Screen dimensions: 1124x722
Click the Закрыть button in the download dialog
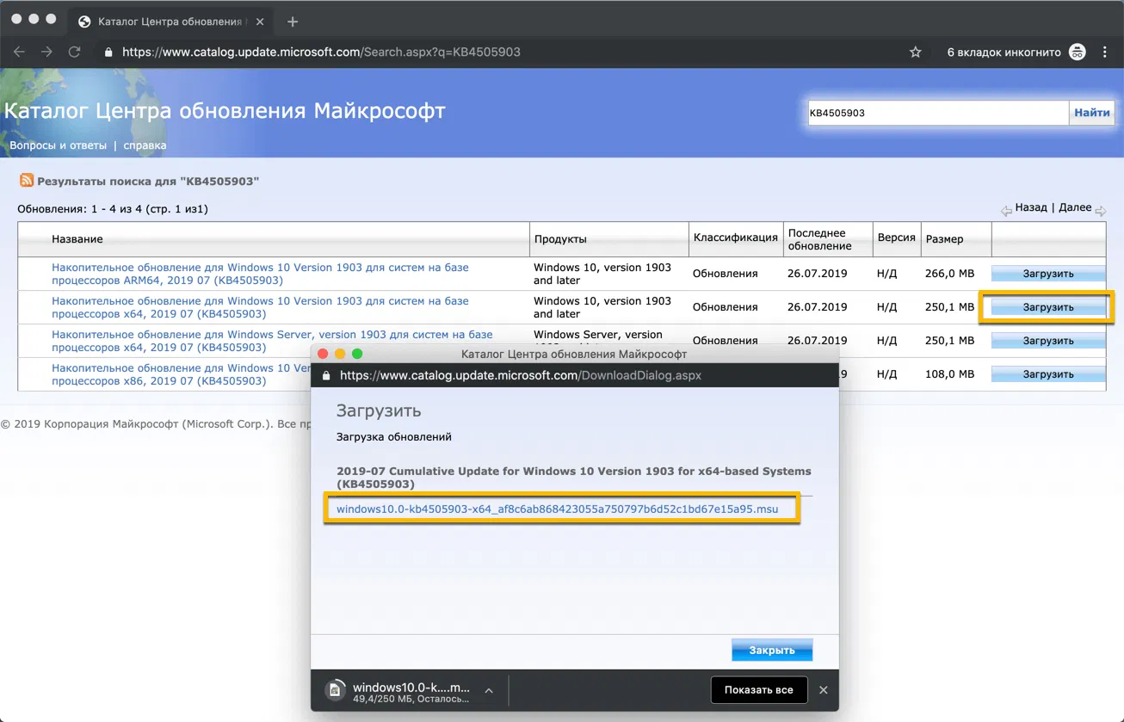click(x=772, y=650)
